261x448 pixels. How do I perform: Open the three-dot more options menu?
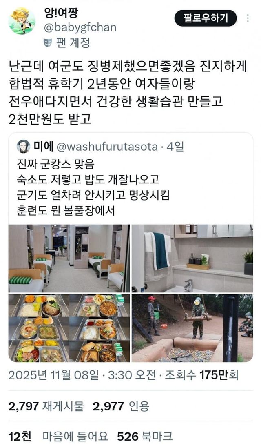coord(248,18)
